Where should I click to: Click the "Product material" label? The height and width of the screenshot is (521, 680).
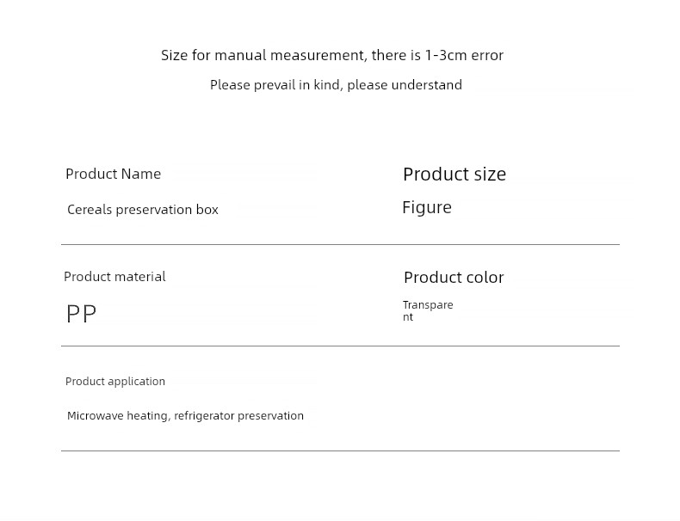[114, 277]
